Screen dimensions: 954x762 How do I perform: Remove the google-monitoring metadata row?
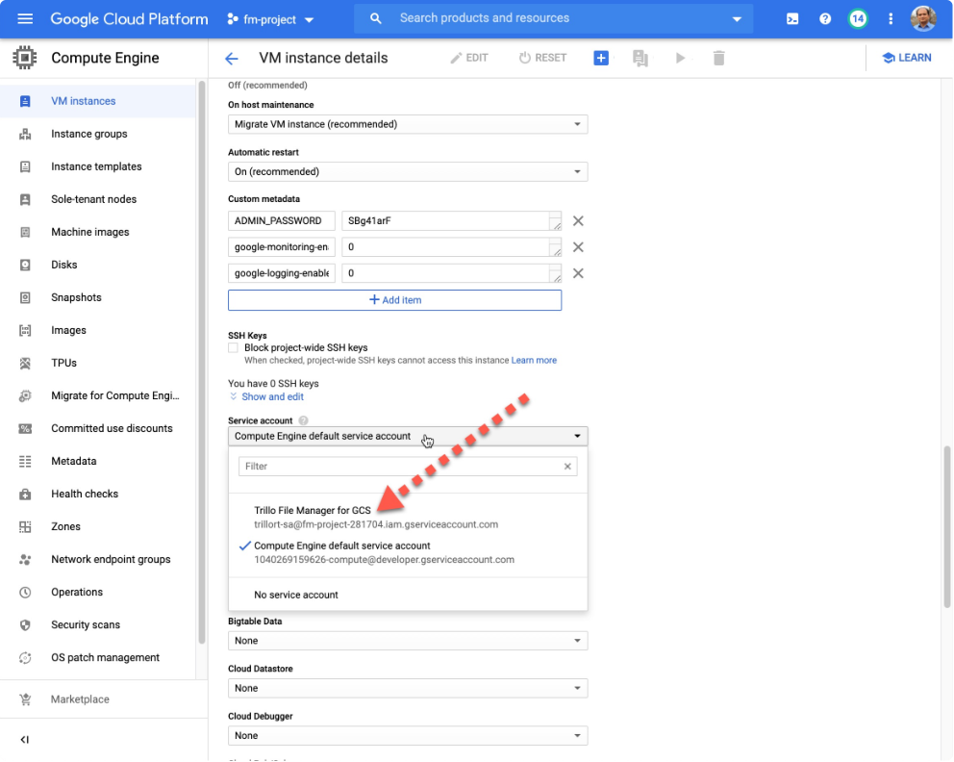click(578, 247)
